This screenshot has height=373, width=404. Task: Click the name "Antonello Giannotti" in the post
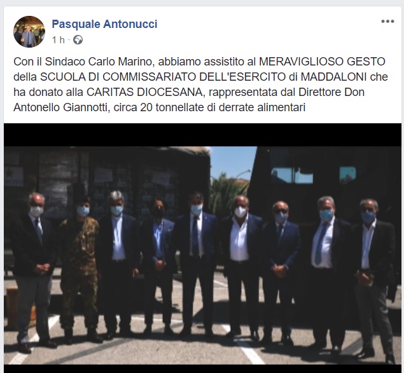[x=60, y=107]
